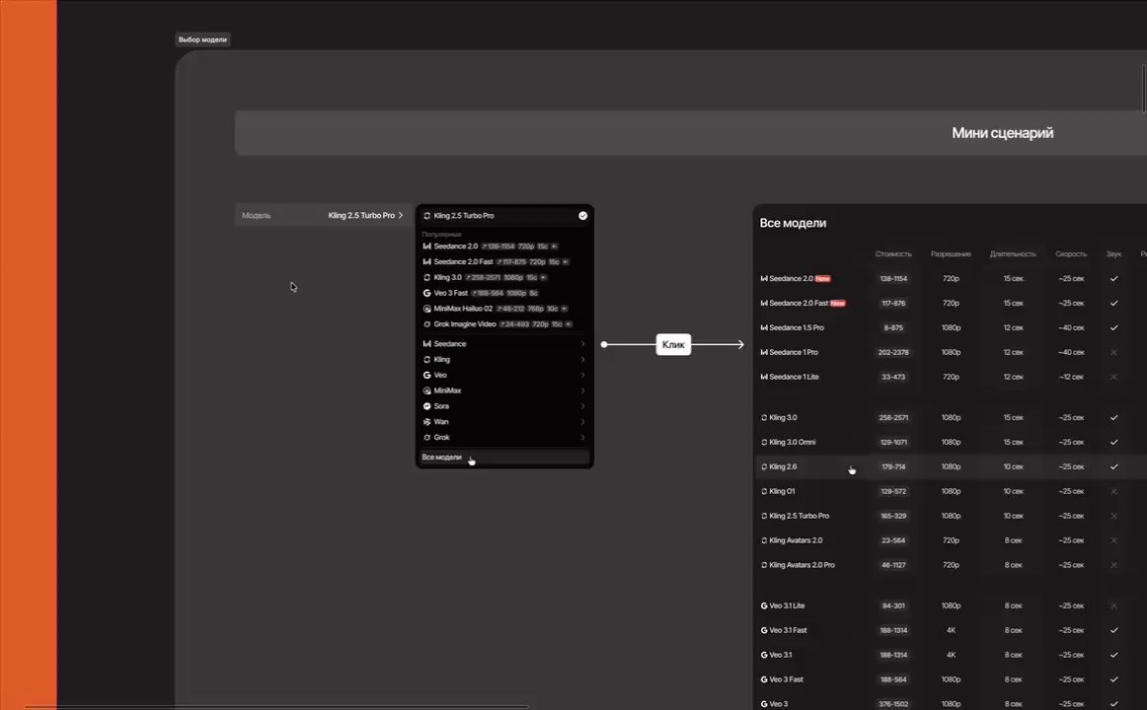
Task: Expand the Wan submenu in dropdown
Action: pyautogui.click(x=504, y=421)
